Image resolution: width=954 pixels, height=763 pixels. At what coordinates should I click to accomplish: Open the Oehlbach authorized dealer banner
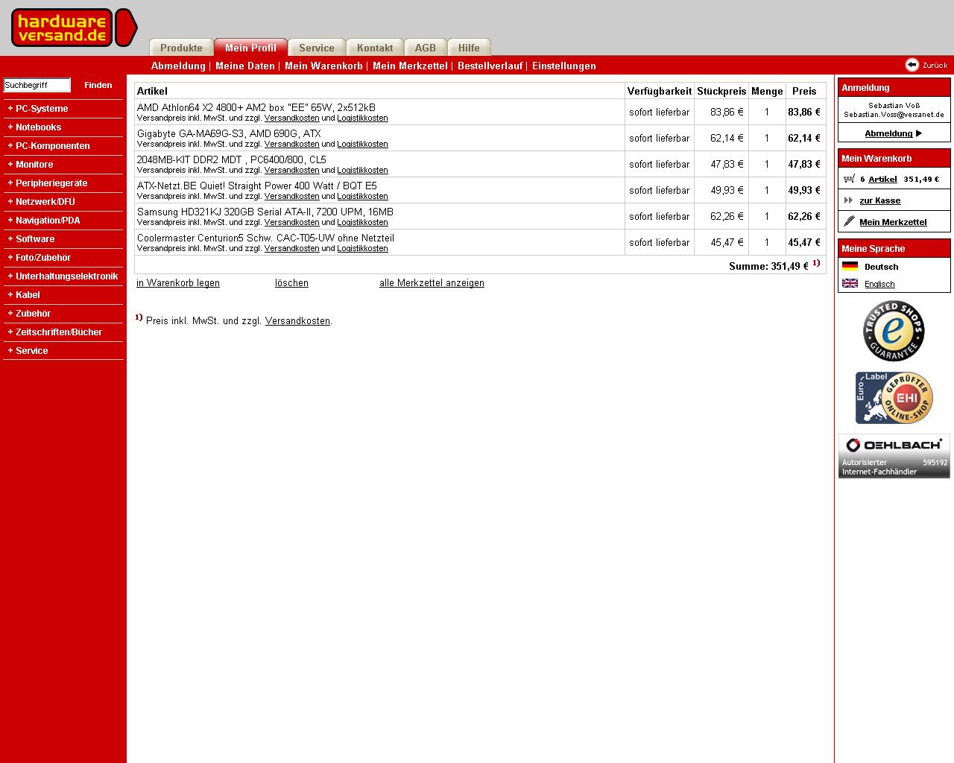point(894,456)
